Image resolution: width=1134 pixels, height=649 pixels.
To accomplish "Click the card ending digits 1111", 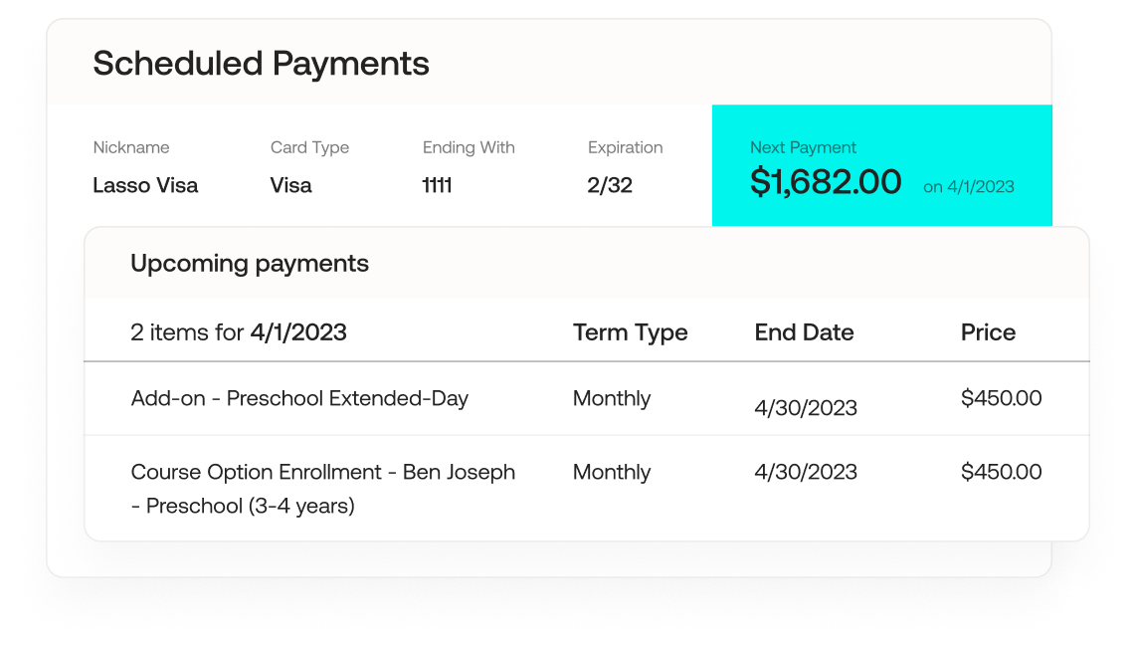I will point(437,185).
